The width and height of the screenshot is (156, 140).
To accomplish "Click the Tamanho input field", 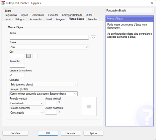I will point(17,65).
